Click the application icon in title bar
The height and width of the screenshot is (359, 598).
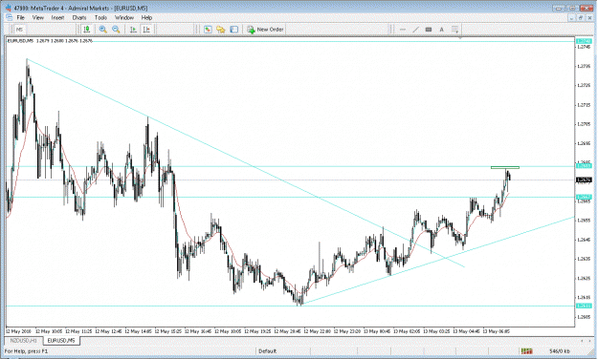pyautogui.click(x=9, y=8)
